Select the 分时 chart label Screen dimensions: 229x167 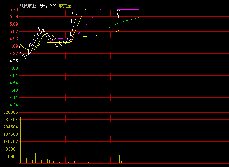point(44,6)
